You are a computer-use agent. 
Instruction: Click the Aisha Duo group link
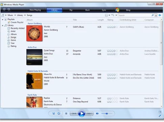(x=32, y=47)
